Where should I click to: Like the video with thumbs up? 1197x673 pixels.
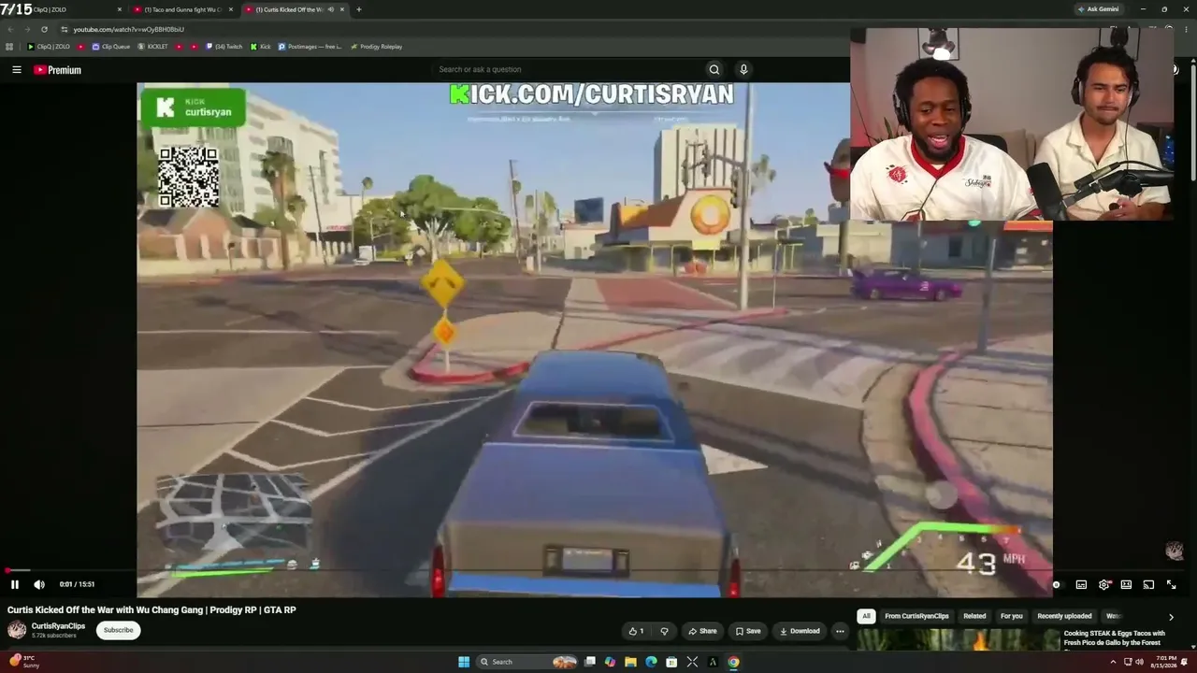(637, 631)
